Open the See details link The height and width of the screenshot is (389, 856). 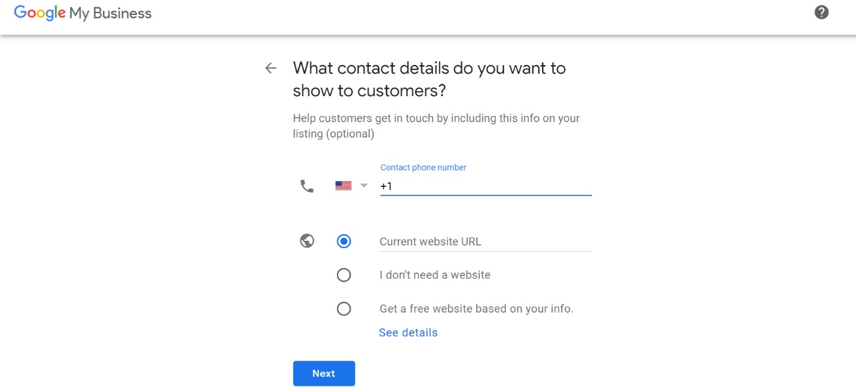point(408,333)
